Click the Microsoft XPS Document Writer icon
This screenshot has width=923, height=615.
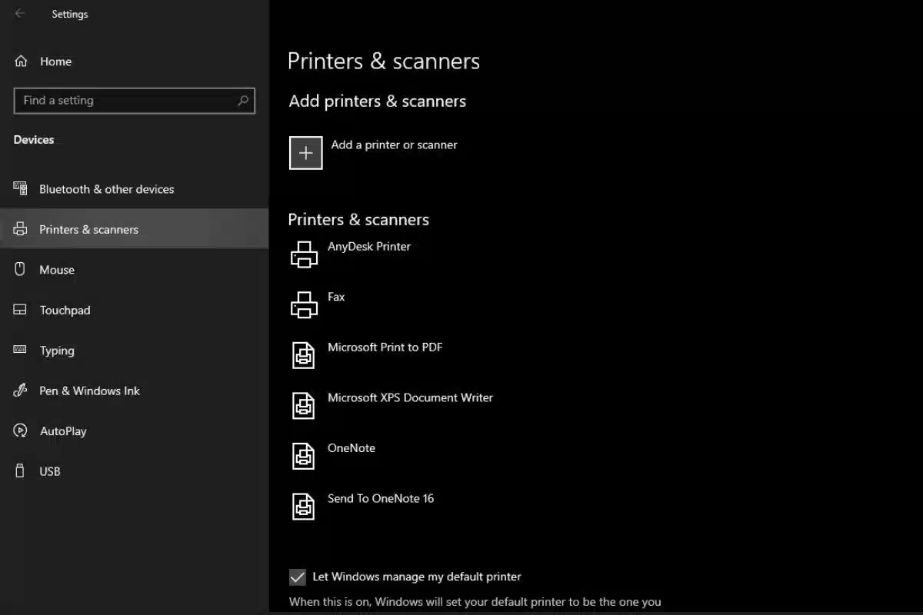tap(304, 405)
